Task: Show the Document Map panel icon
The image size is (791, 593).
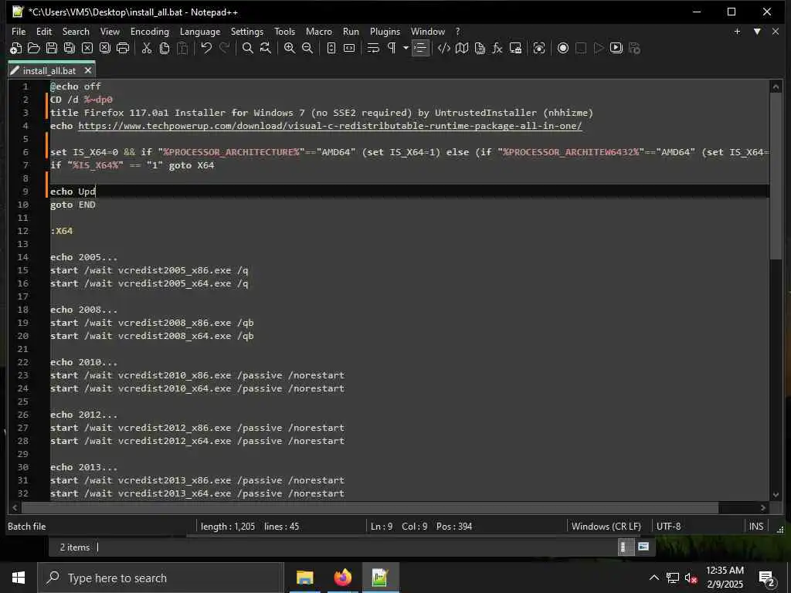Action: pyautogui.click(x=462, y=49)
